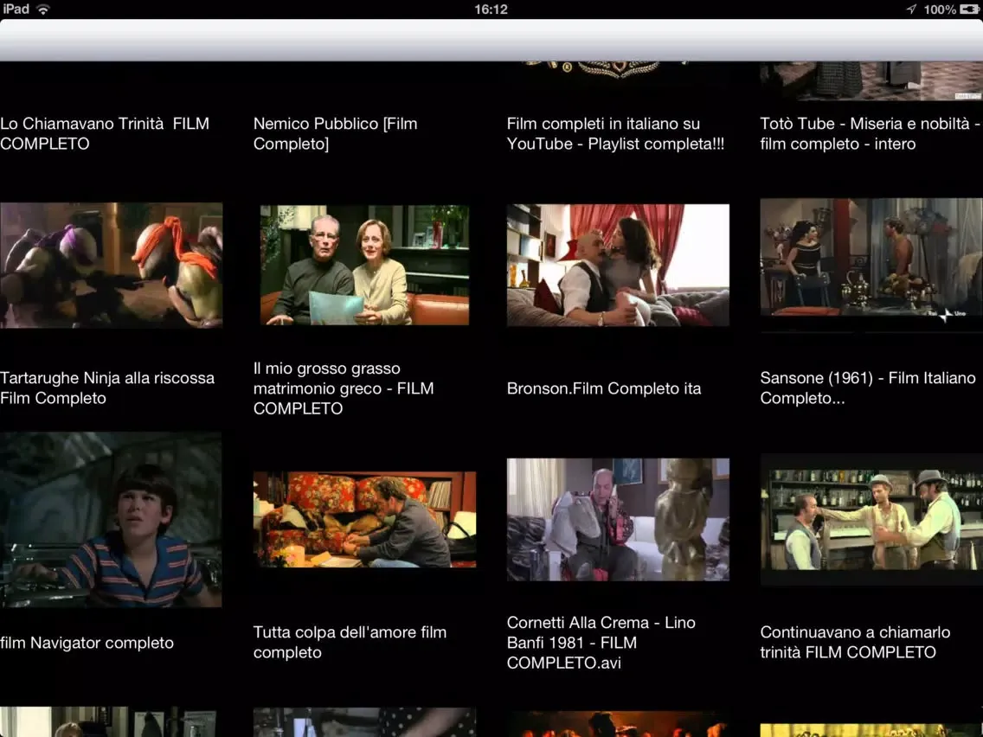Tap 'Tutta colpa dell'amore film completo' title

(350, 643)
